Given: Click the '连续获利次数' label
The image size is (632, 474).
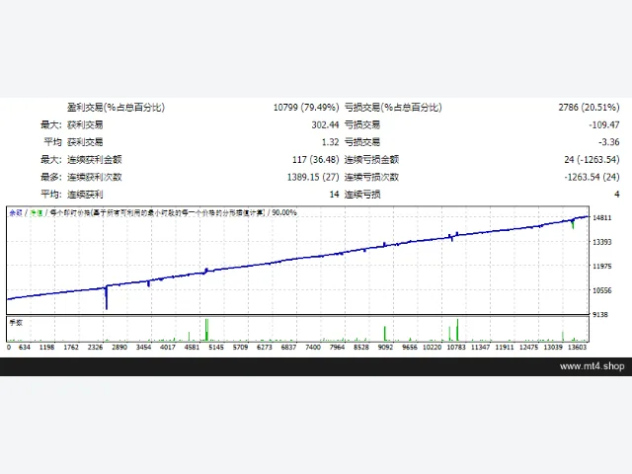Looking at the screenshot, I should click(95, 177).
